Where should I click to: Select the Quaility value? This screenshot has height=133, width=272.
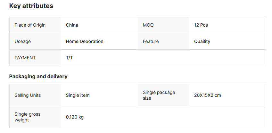pyautogui.click(x=202, y=41)
